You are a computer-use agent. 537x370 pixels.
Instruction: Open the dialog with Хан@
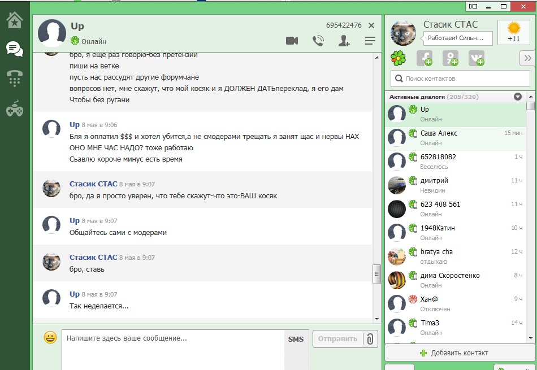tap(455, 304)
